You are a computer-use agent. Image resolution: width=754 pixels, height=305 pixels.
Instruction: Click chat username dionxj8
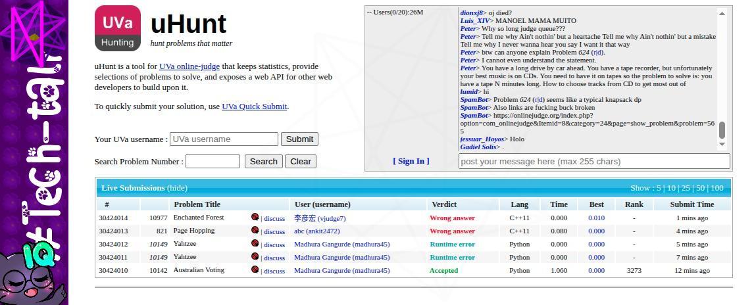coord(471,13)
